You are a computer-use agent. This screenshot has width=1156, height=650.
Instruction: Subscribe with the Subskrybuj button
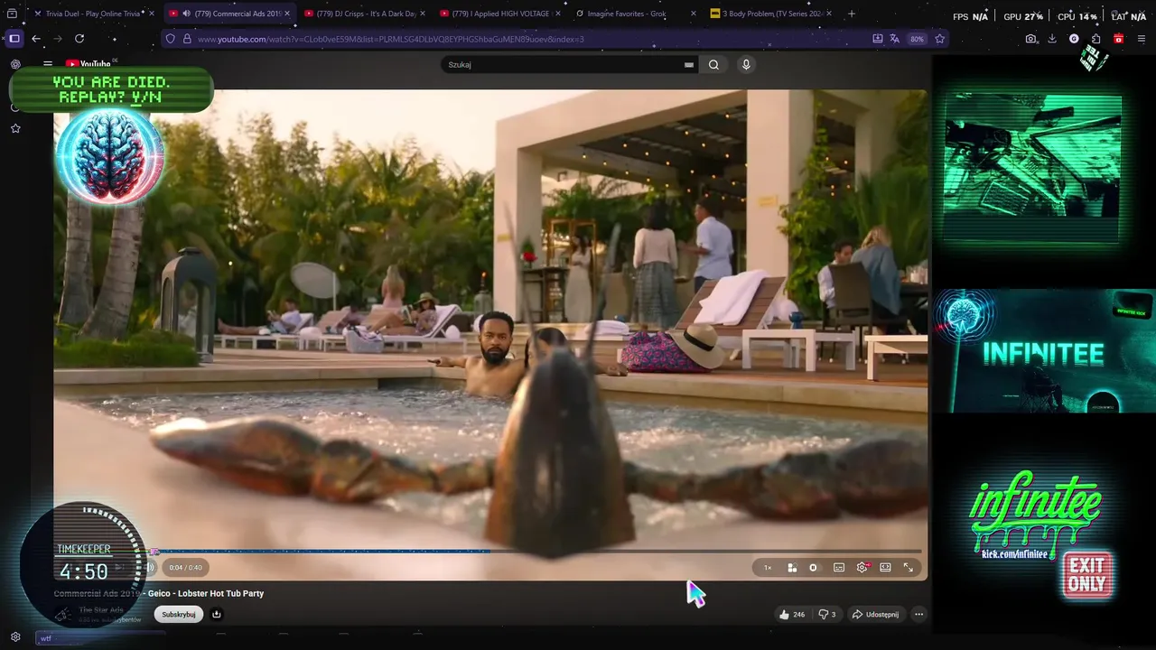179,614
